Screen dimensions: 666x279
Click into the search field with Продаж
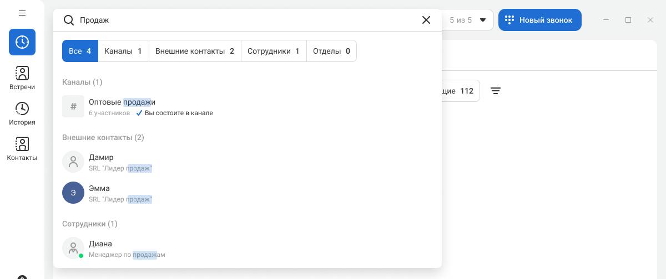(x=244, y=20)
